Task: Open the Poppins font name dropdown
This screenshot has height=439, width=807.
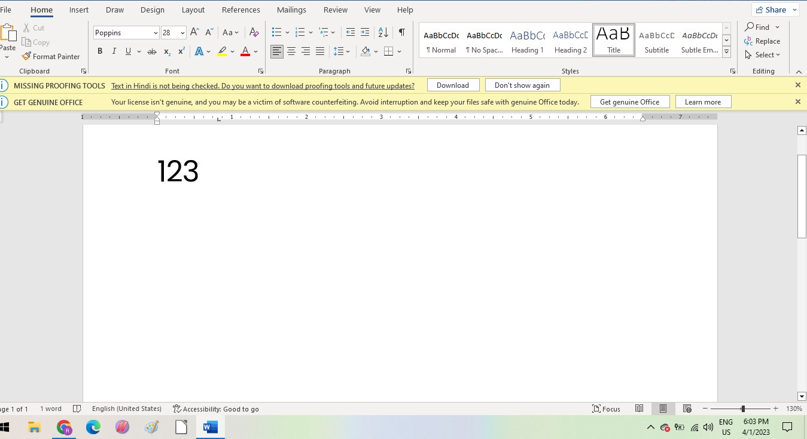Action: click(x=156, y=33)
